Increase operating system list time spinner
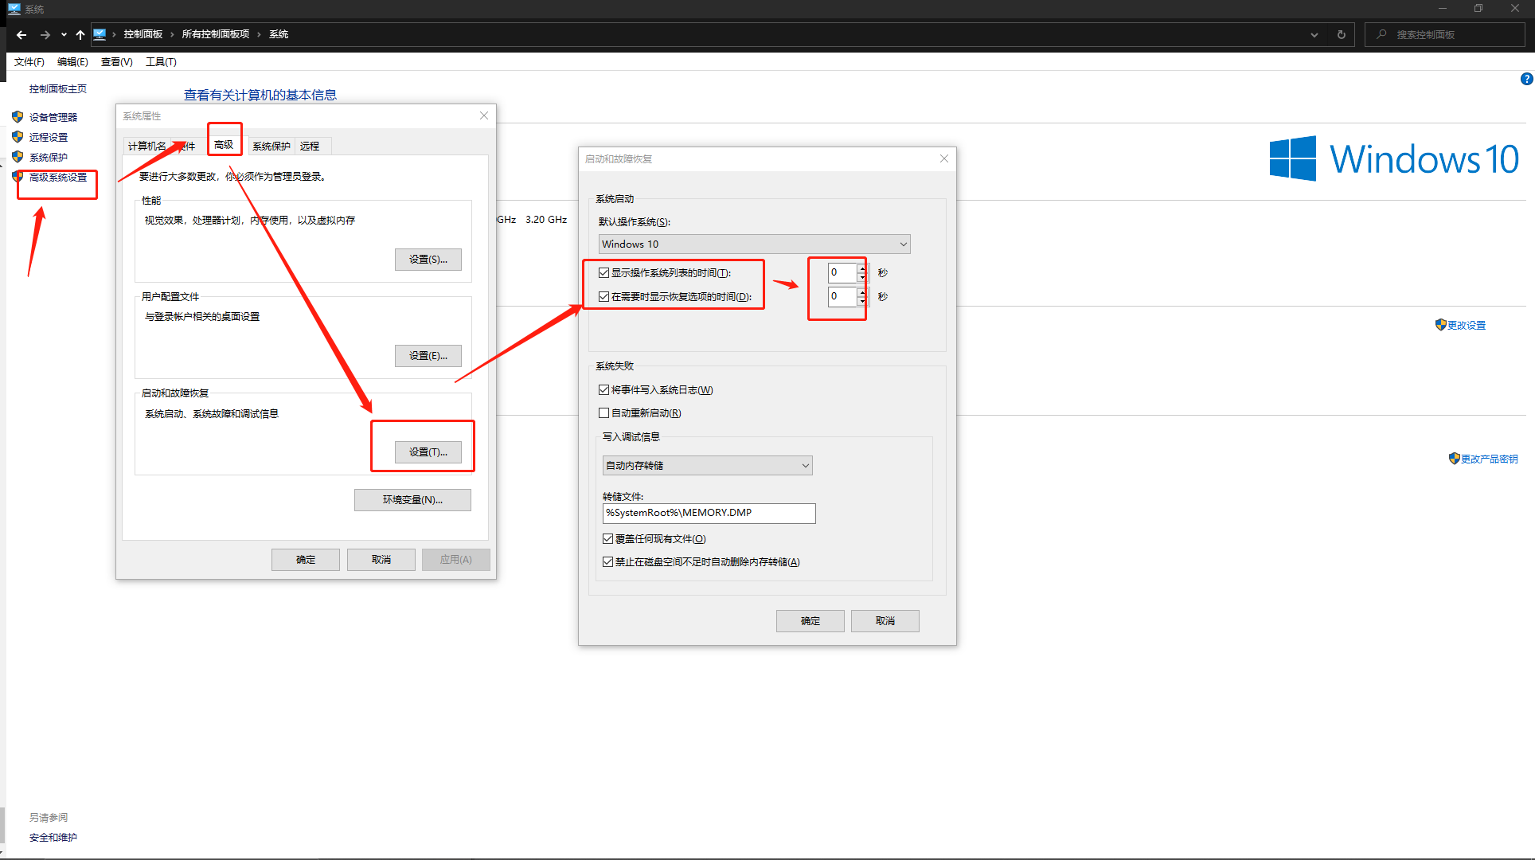 pyautogui.click(x=862, y=268)
